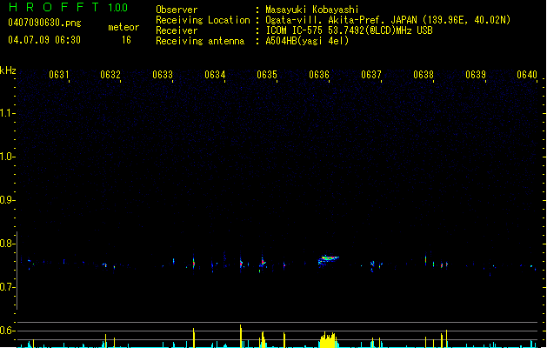The image size is (547, 348).
Task: Click the A504HB(yagi 4el) antenna text
Action: click(307, 41)
